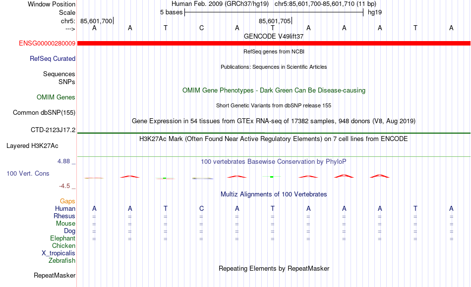The image size is (471, 287).
Task: Click the 85,601,700 coordinate marker
Action: tap(96, 21)
